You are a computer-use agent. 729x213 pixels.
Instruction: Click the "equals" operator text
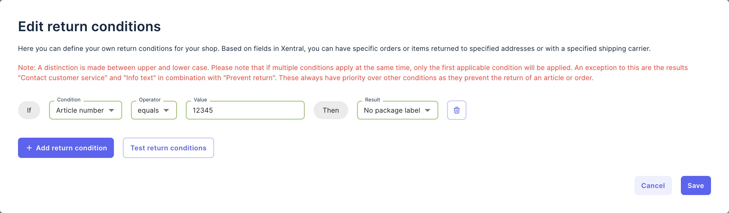pyautogui.click(x=148, y=110)
